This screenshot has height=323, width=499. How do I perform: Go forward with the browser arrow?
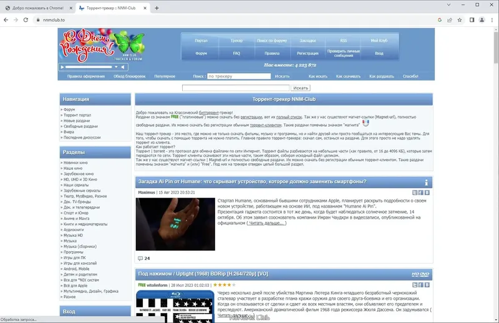[16, 20]
